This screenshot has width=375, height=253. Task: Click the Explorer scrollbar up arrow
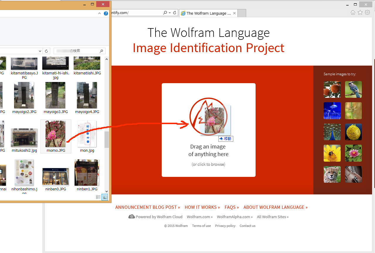[107, 59]
